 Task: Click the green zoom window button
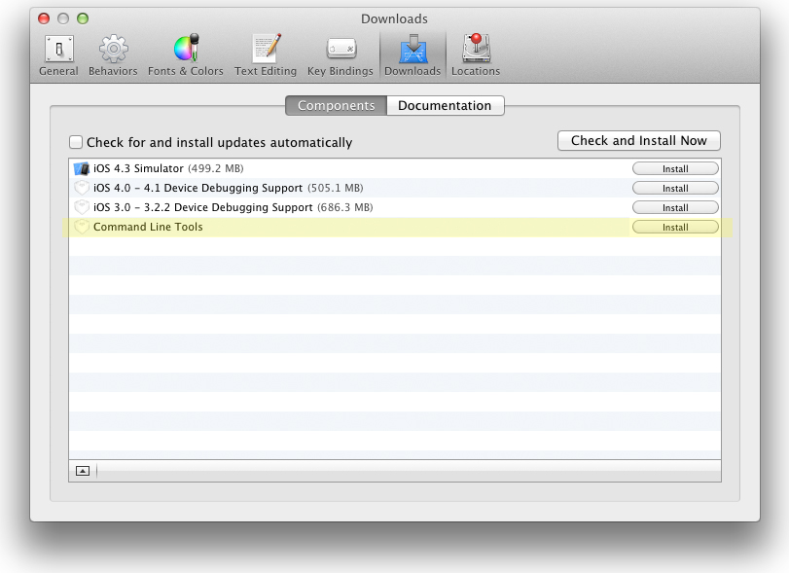(83, 18)
